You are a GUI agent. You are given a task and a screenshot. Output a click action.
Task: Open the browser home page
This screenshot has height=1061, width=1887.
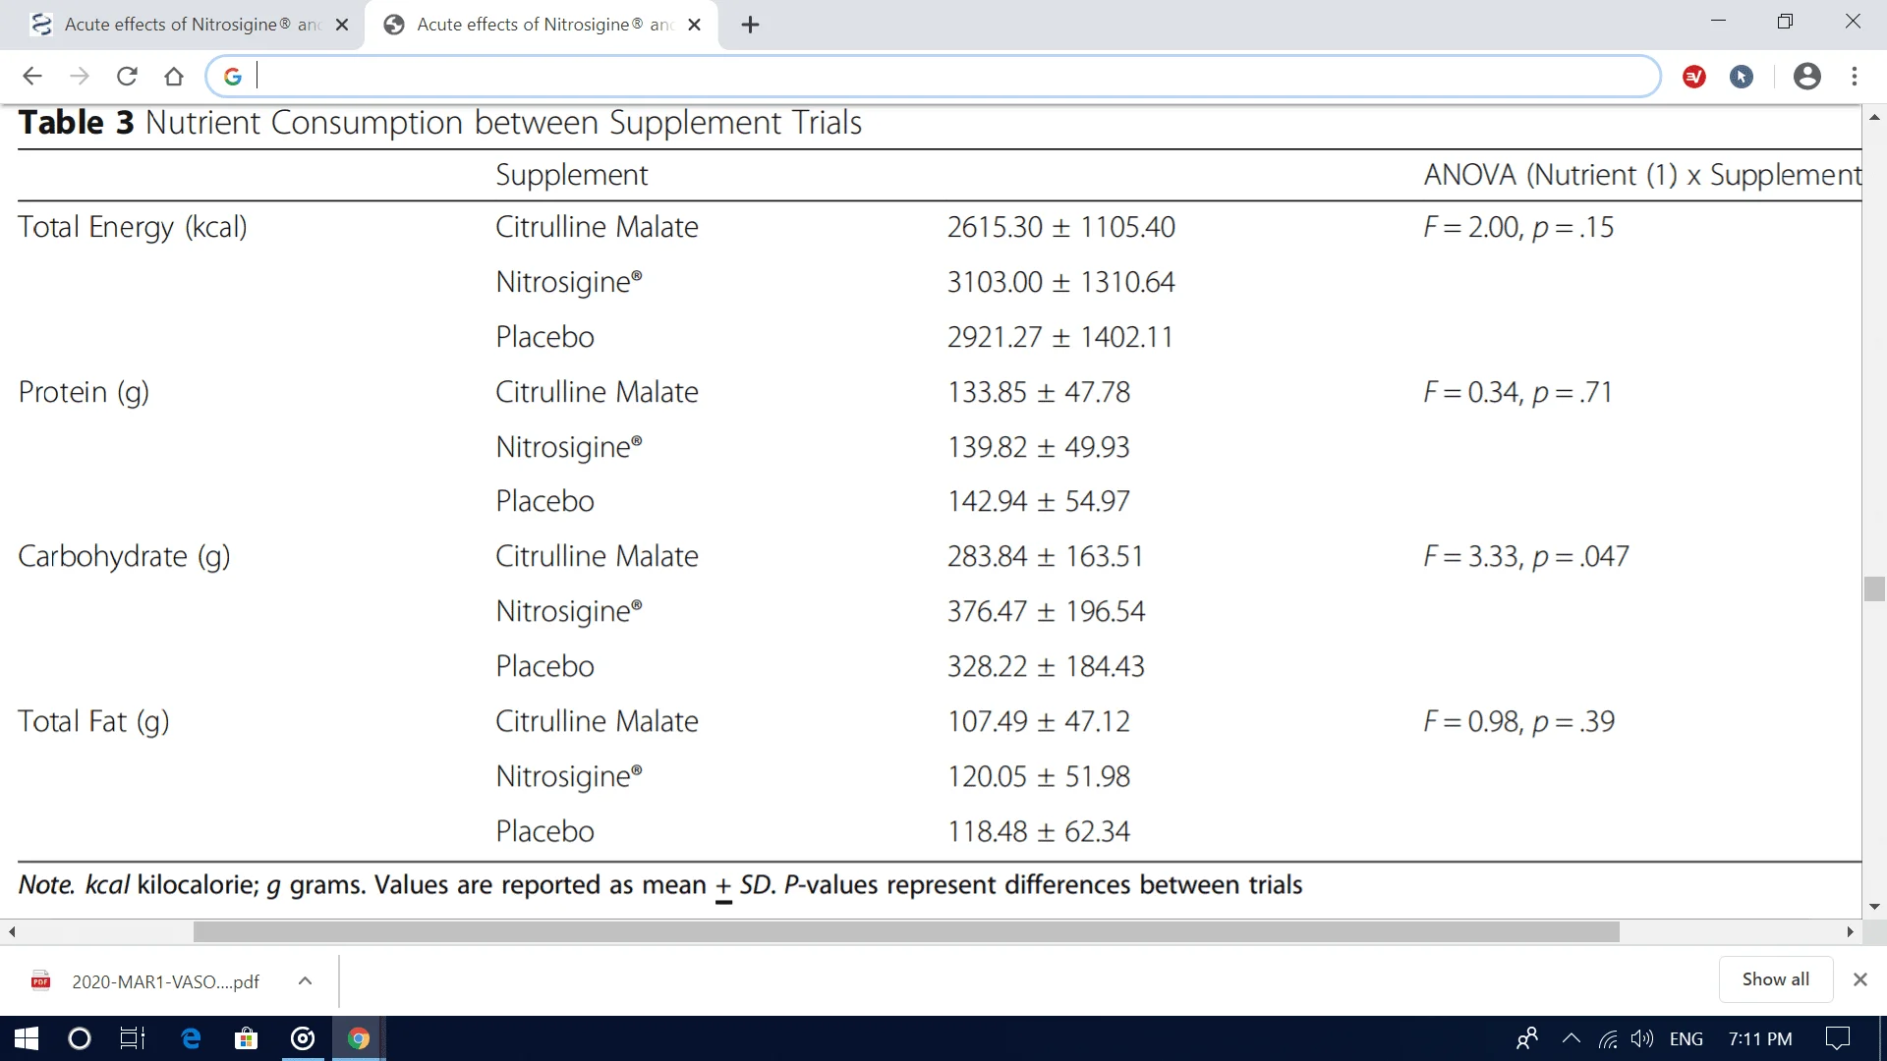click(x=174, y=77)
